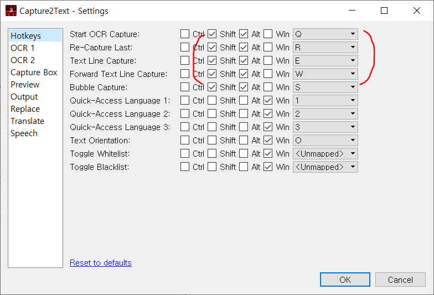Open the Output settings page
The image size is (434, 295).
[35, 96]
